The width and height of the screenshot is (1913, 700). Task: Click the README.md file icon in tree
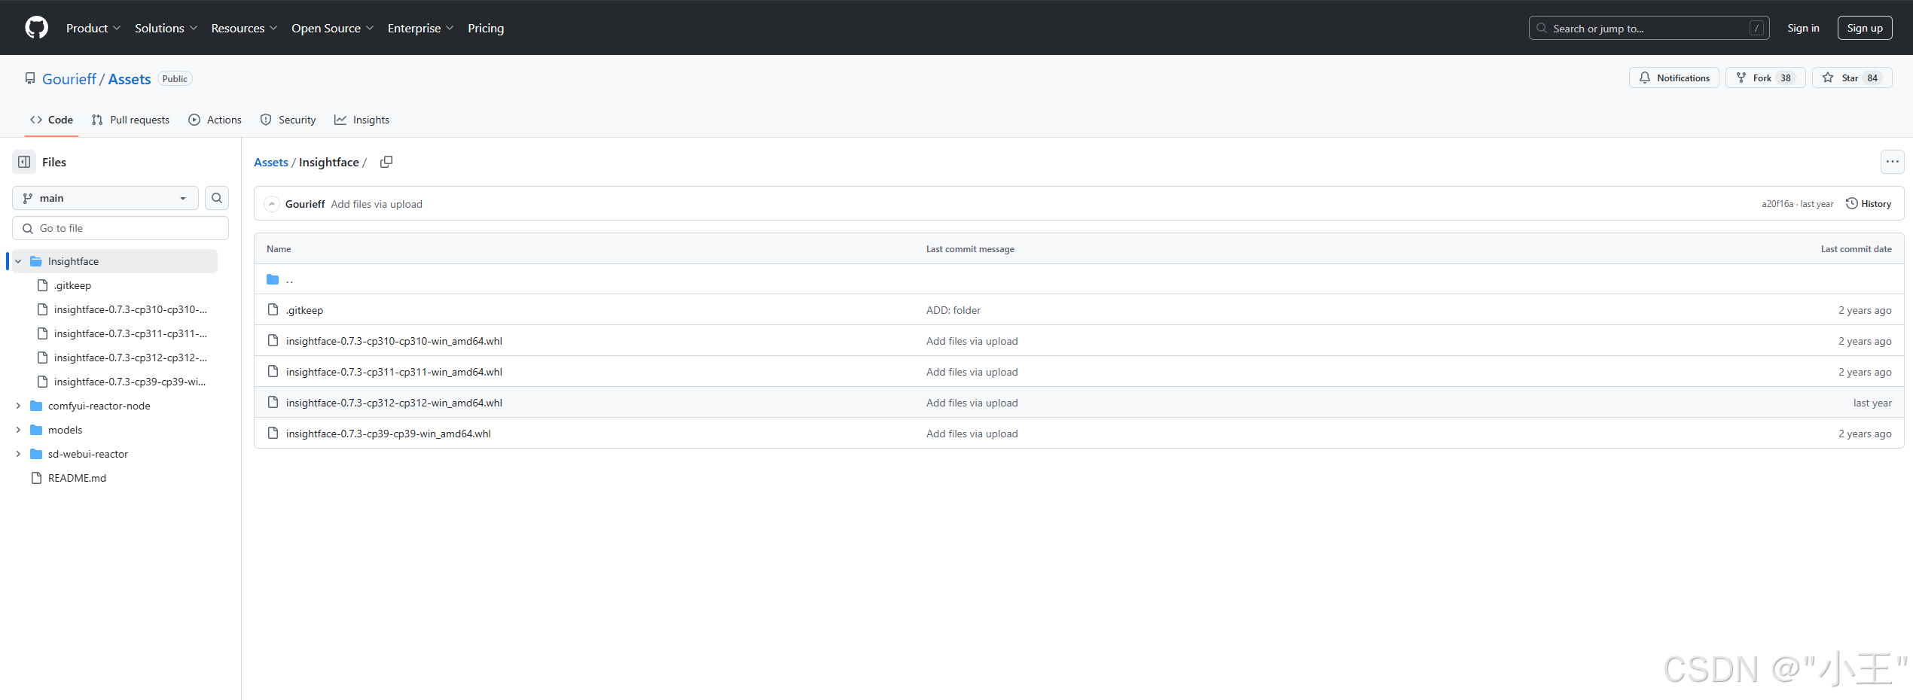click(x=36, y=478)
